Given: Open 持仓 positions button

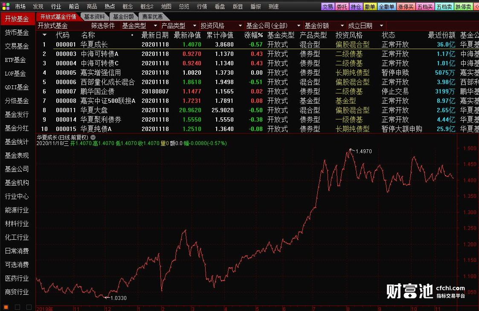Looking at the screenshot, I should (356, 6).
